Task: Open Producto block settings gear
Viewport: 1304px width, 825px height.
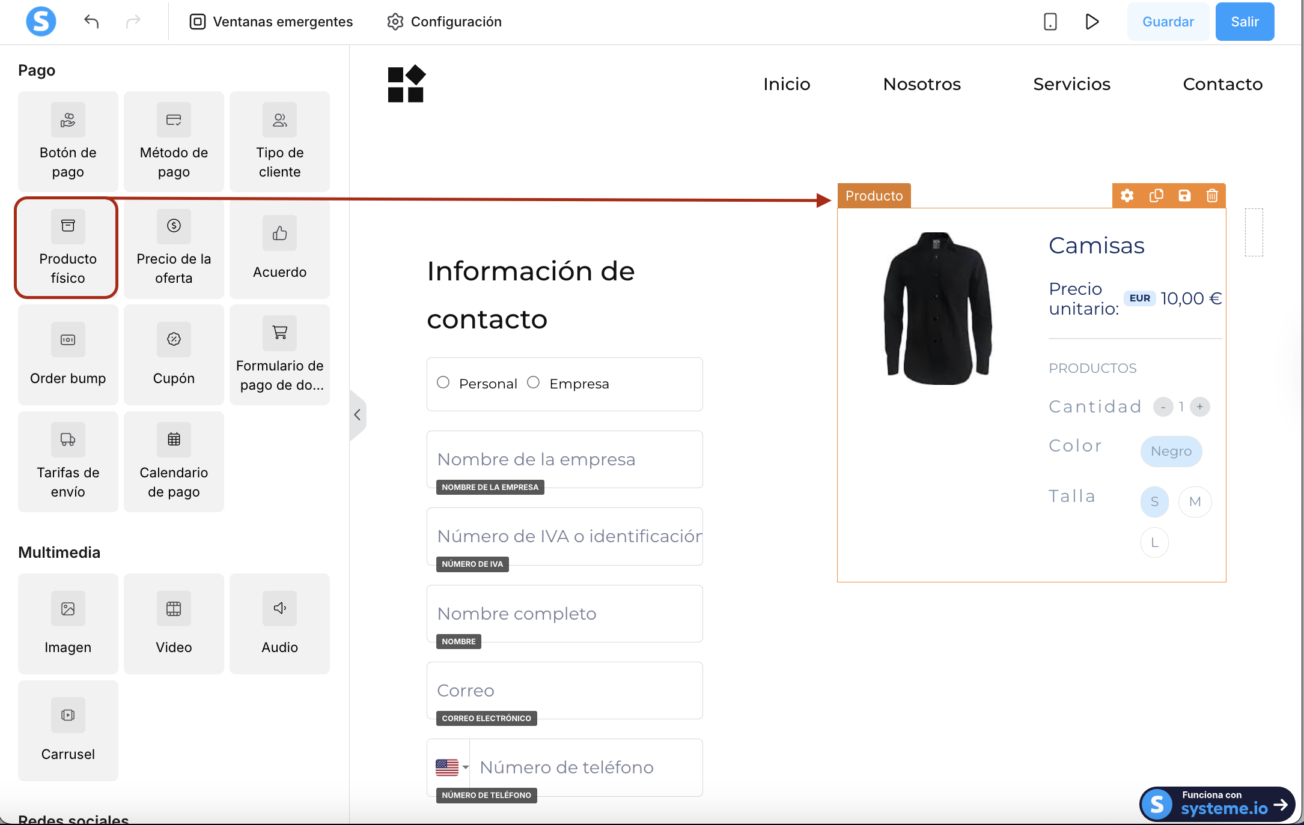Action: (1127, 196)
